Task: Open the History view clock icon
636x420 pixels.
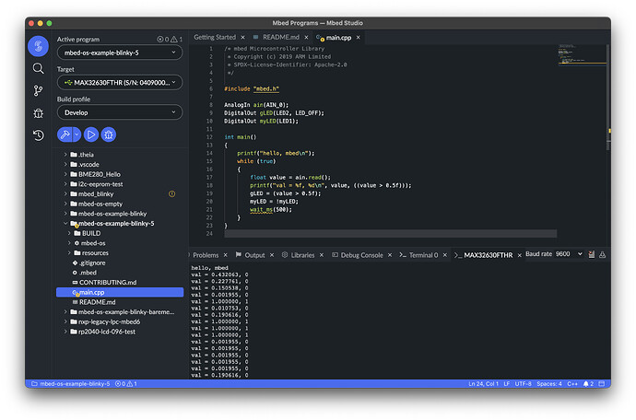Action: coord(38,135)
